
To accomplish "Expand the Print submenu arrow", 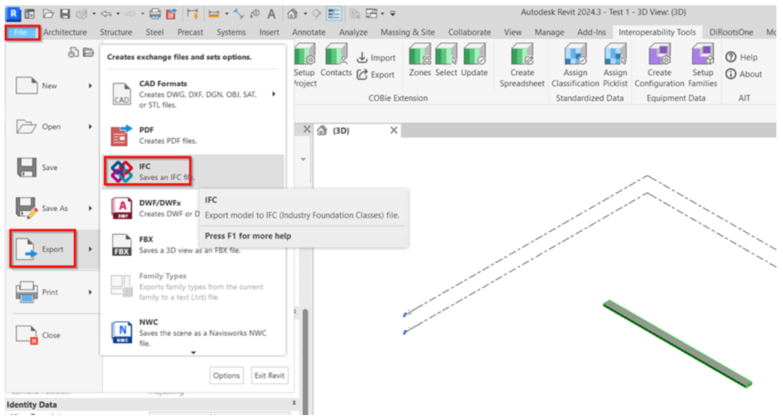I will pyautogui.click(x=90, y=292).
